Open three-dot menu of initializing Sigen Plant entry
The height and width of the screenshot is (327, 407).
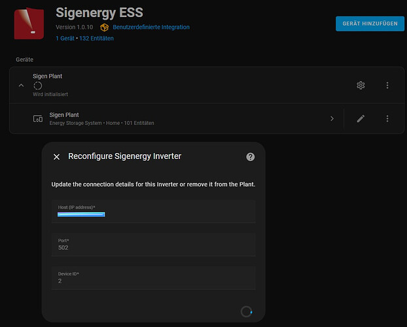(x=387, y=86)
